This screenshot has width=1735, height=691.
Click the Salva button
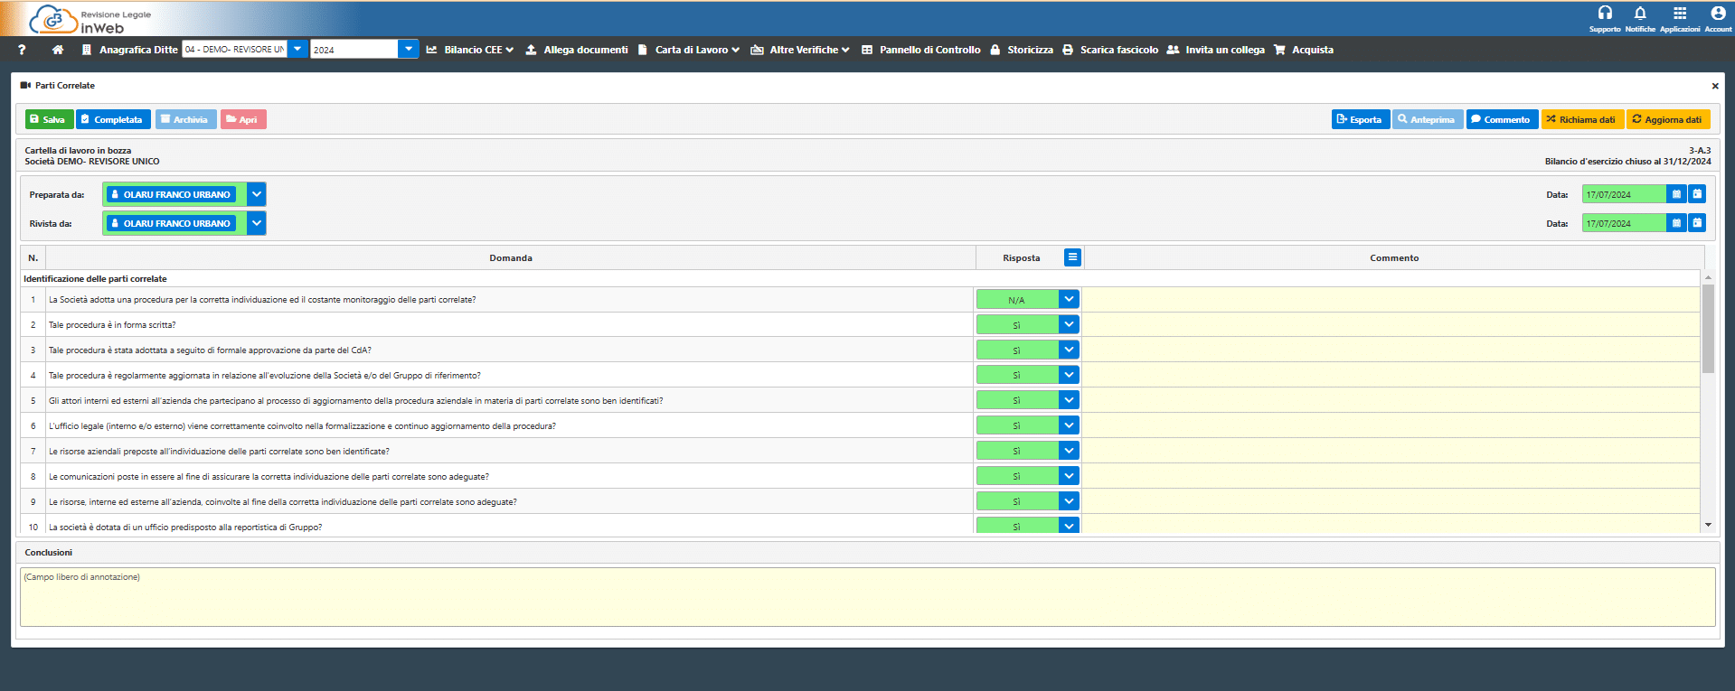(x=49, y=119)
